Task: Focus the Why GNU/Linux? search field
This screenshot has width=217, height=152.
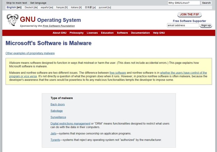Action: click(x=184, y=3)
